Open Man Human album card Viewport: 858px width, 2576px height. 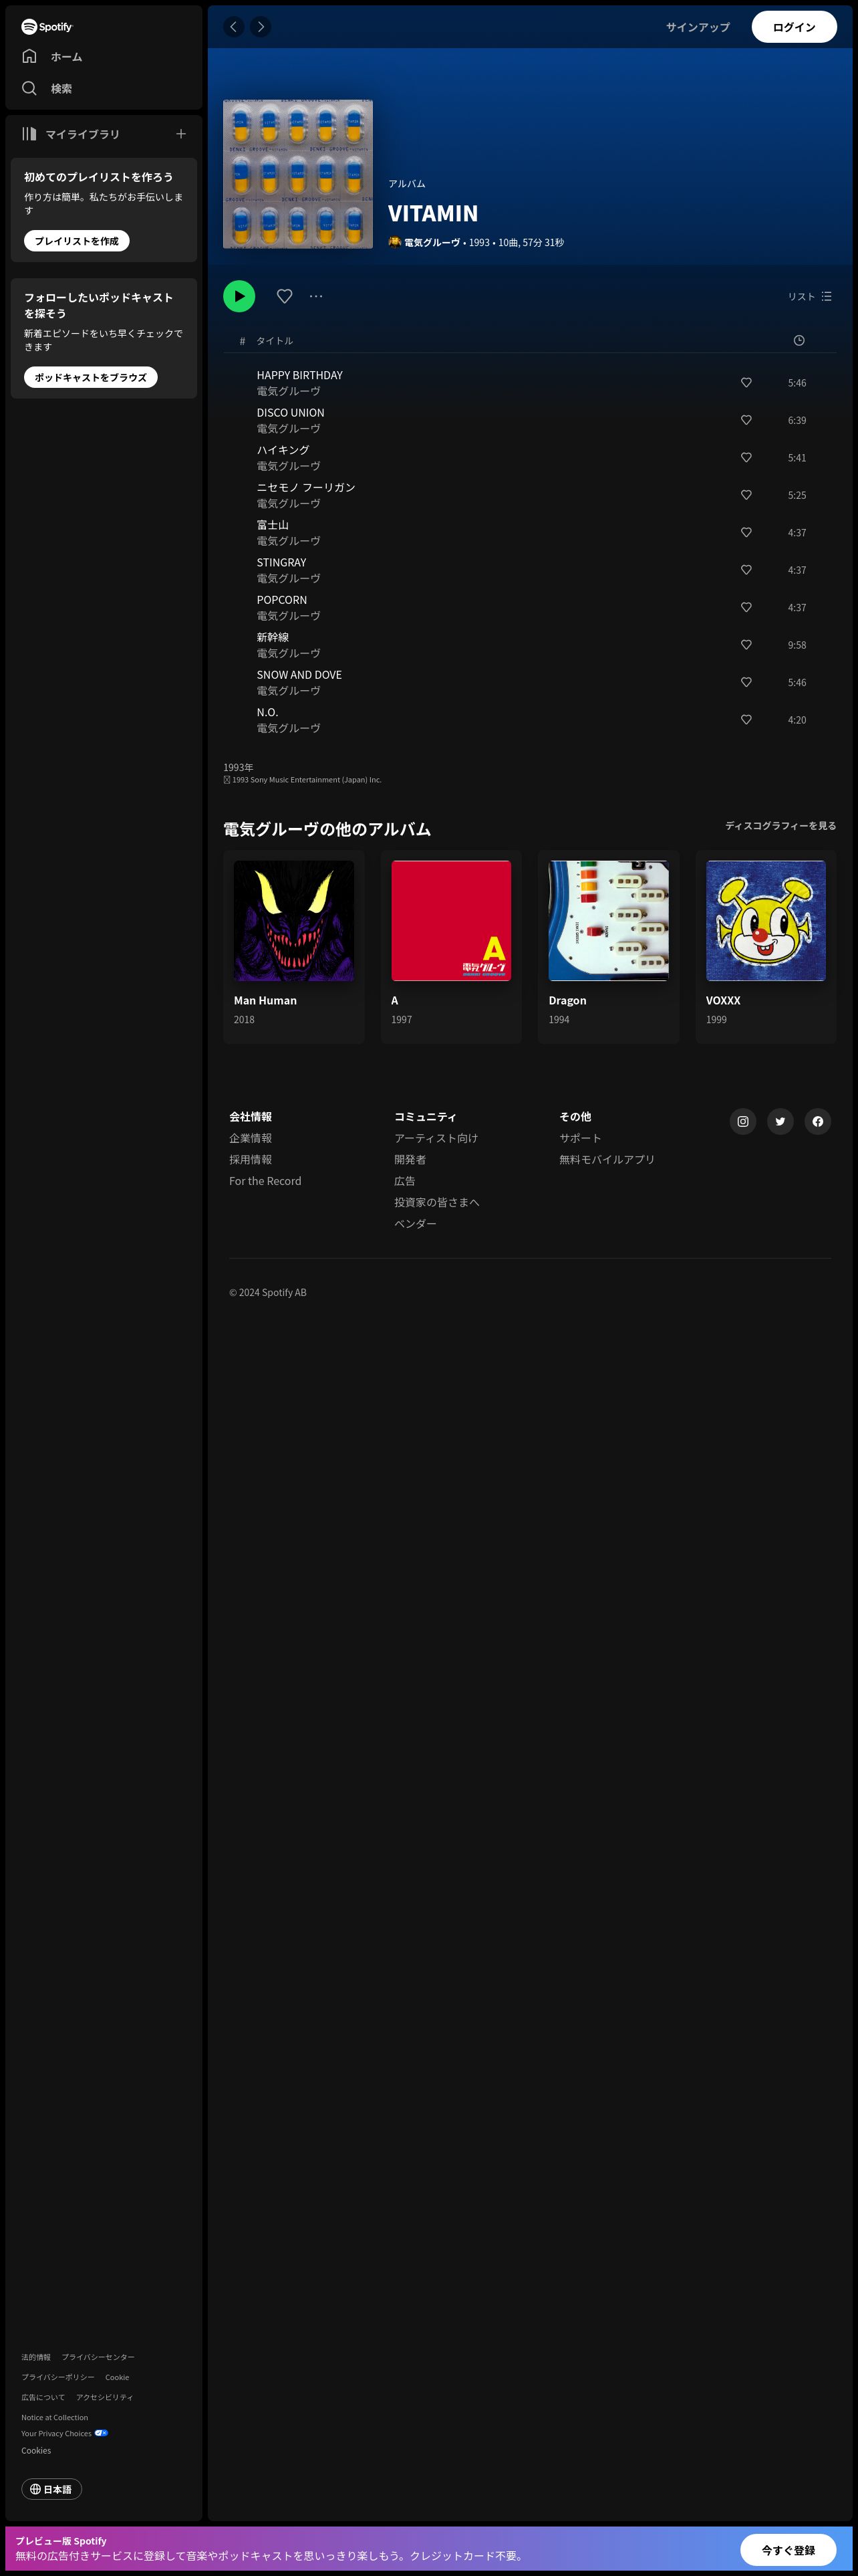coord(293,947)
